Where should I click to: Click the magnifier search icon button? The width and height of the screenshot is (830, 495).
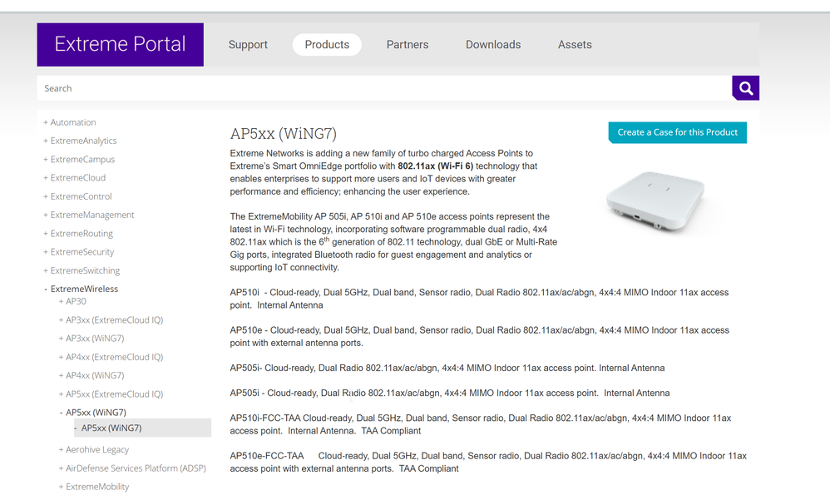[745, 88]
